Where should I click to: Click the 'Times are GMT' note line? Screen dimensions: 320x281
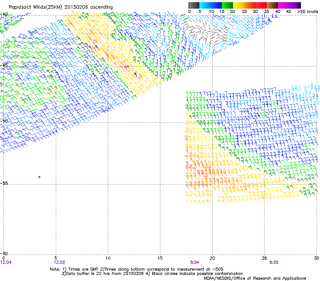coord(137,269)
